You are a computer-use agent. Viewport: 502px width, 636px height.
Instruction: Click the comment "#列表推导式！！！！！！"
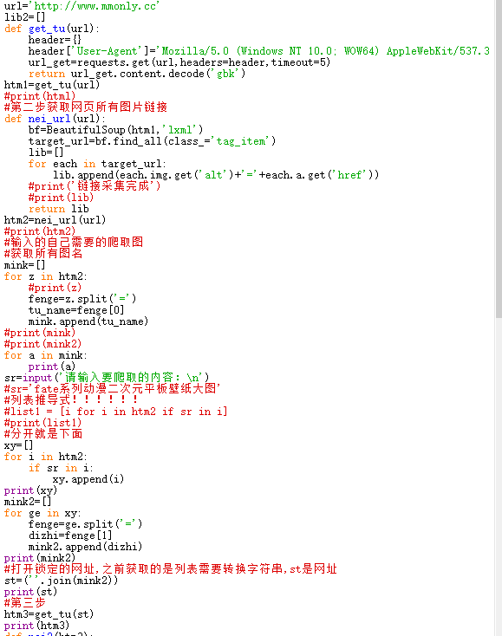[70, 400]
